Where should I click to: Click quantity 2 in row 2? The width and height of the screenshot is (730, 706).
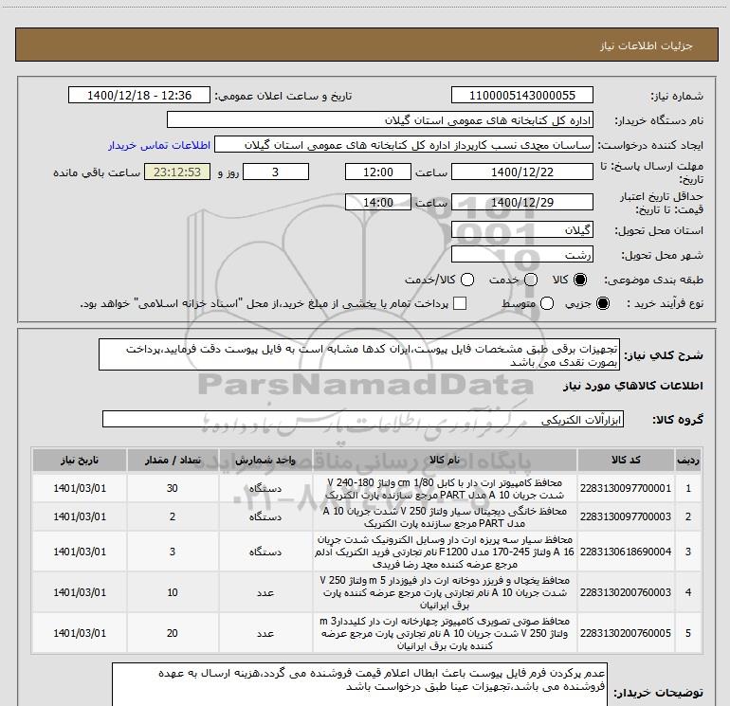tap(173, 516)
